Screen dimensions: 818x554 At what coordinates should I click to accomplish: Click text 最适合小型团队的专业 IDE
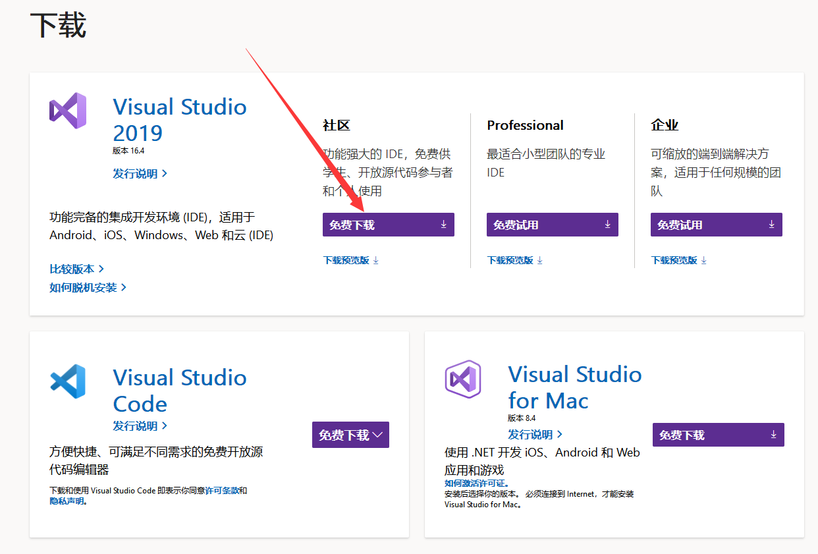[x=546, y=163]
